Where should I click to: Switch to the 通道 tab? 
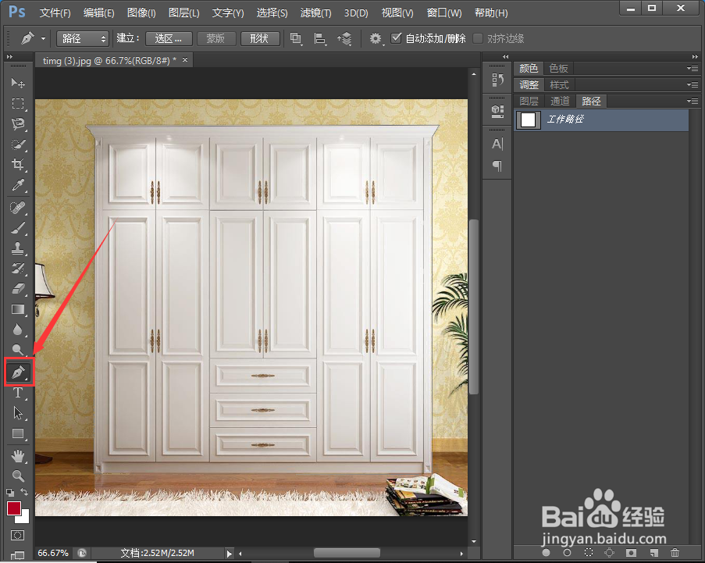pyautogui.click(x=560, y=102)
